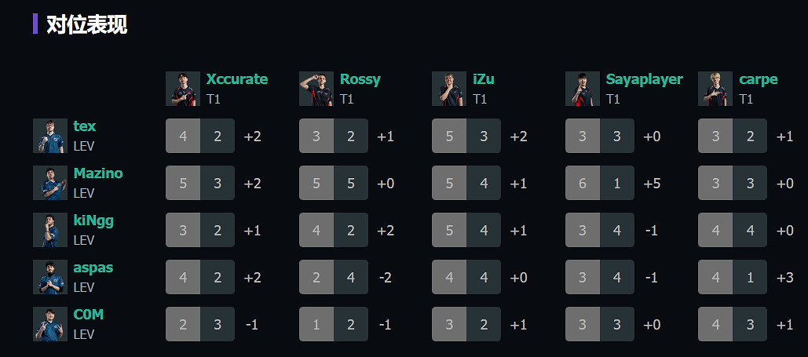Open the Sayaplayer player name link
The width and height of the screenshot is (808, 357).
(x=644, y=79)
